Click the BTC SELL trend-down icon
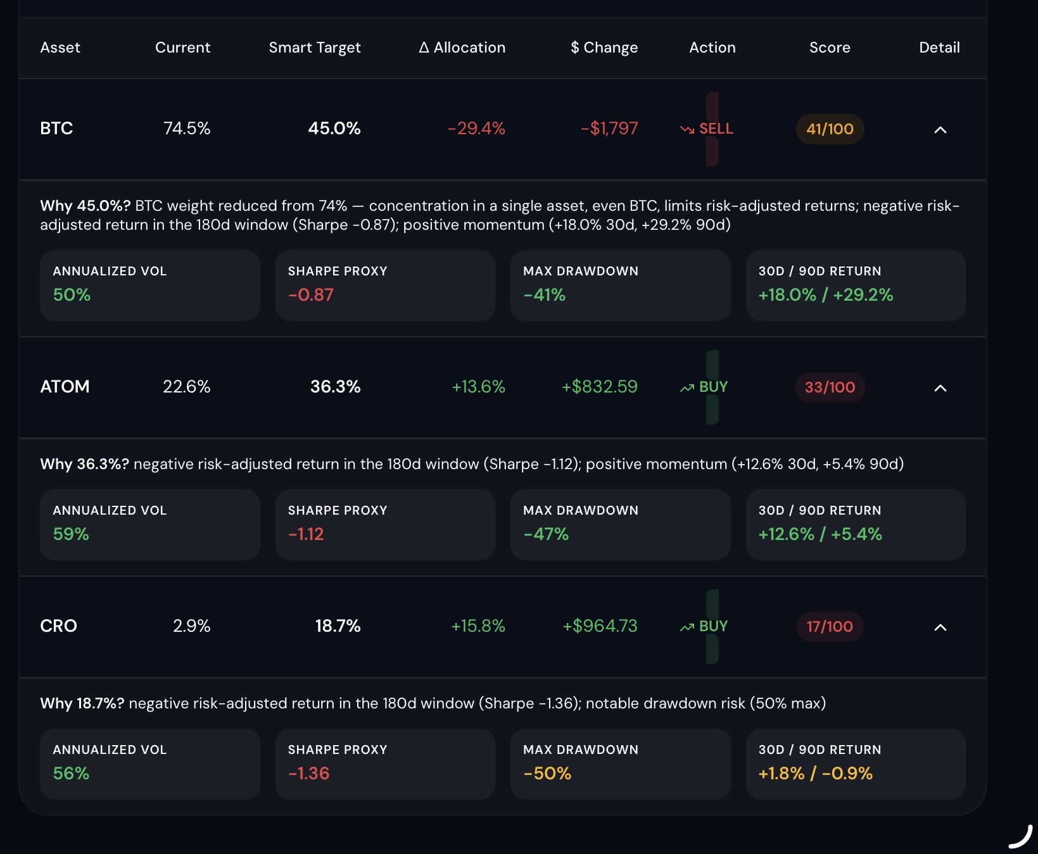 [x=687, y=129]
